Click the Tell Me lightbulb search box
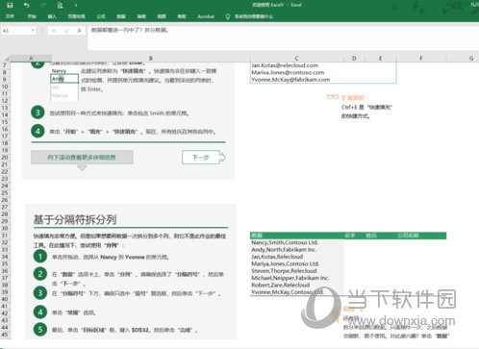 pos(250,16)
